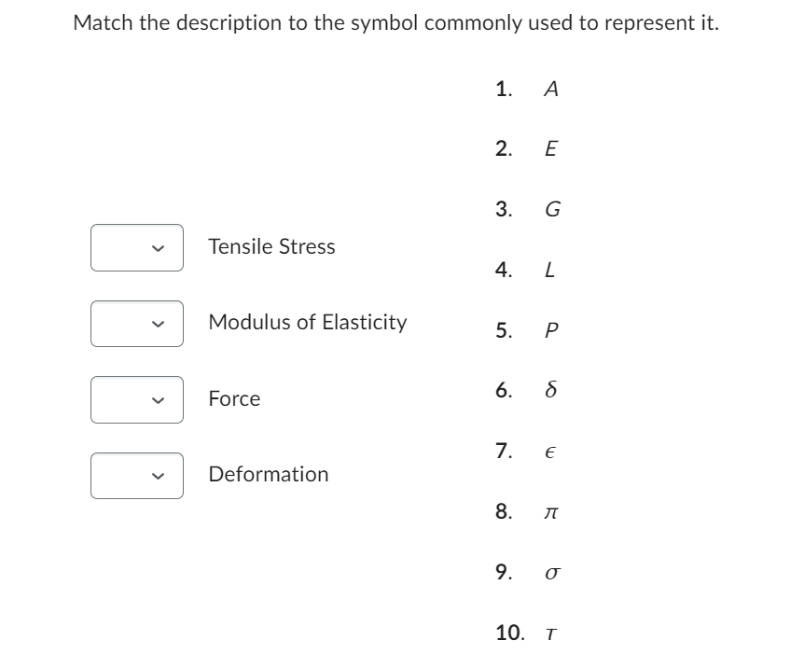The width and height of the screenshot is (804, 668).
Task: Open the Tensile Stress answer dropdown
Action: point(136,247)
